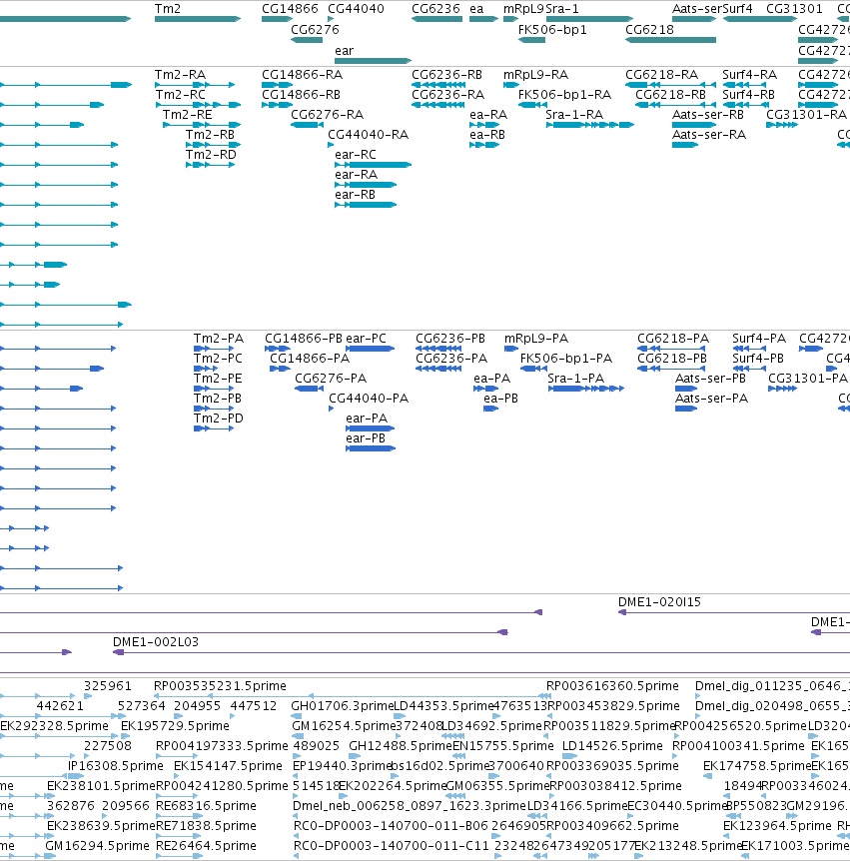The width and height of the screenshot is (850, 861).
Task: Select the CG6218-RA transcript label
Action: [661, 75]
